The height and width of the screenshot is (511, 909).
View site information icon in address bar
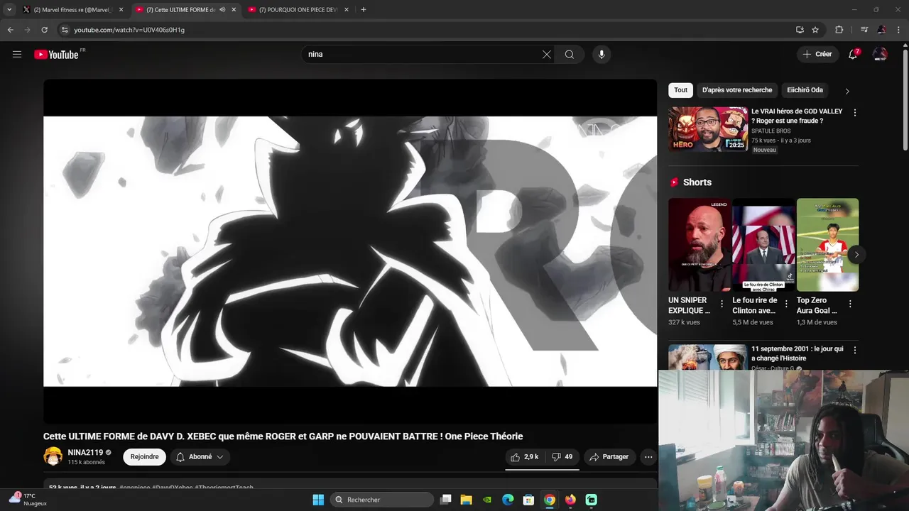click(x=65, y=30)
